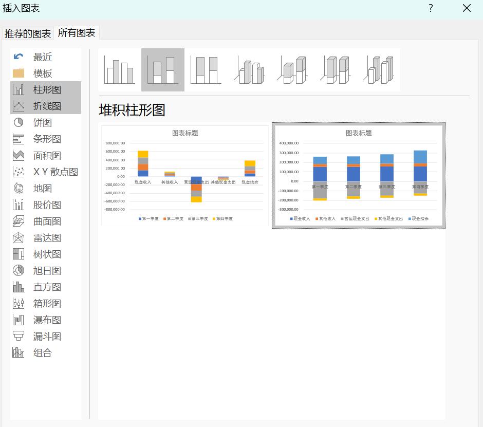The width and height of the screenshot is (483, 427).
Task: Switch to the 所有图表 tab
Action: [x=77, y=33]
